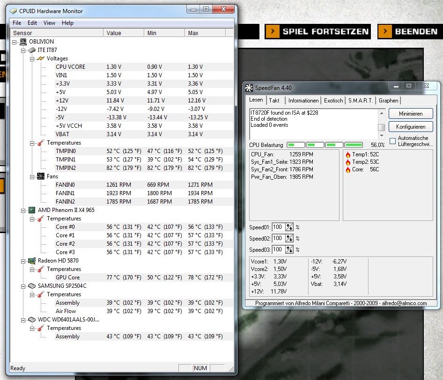Switch to the S.M.A.R.T. tab
The height and width of the screenshot is (380, 443).
[361, 101]
